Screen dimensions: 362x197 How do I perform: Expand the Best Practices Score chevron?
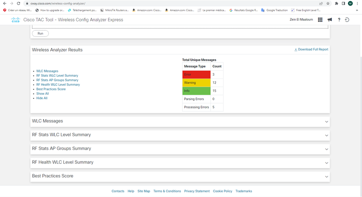coord(326,177)
